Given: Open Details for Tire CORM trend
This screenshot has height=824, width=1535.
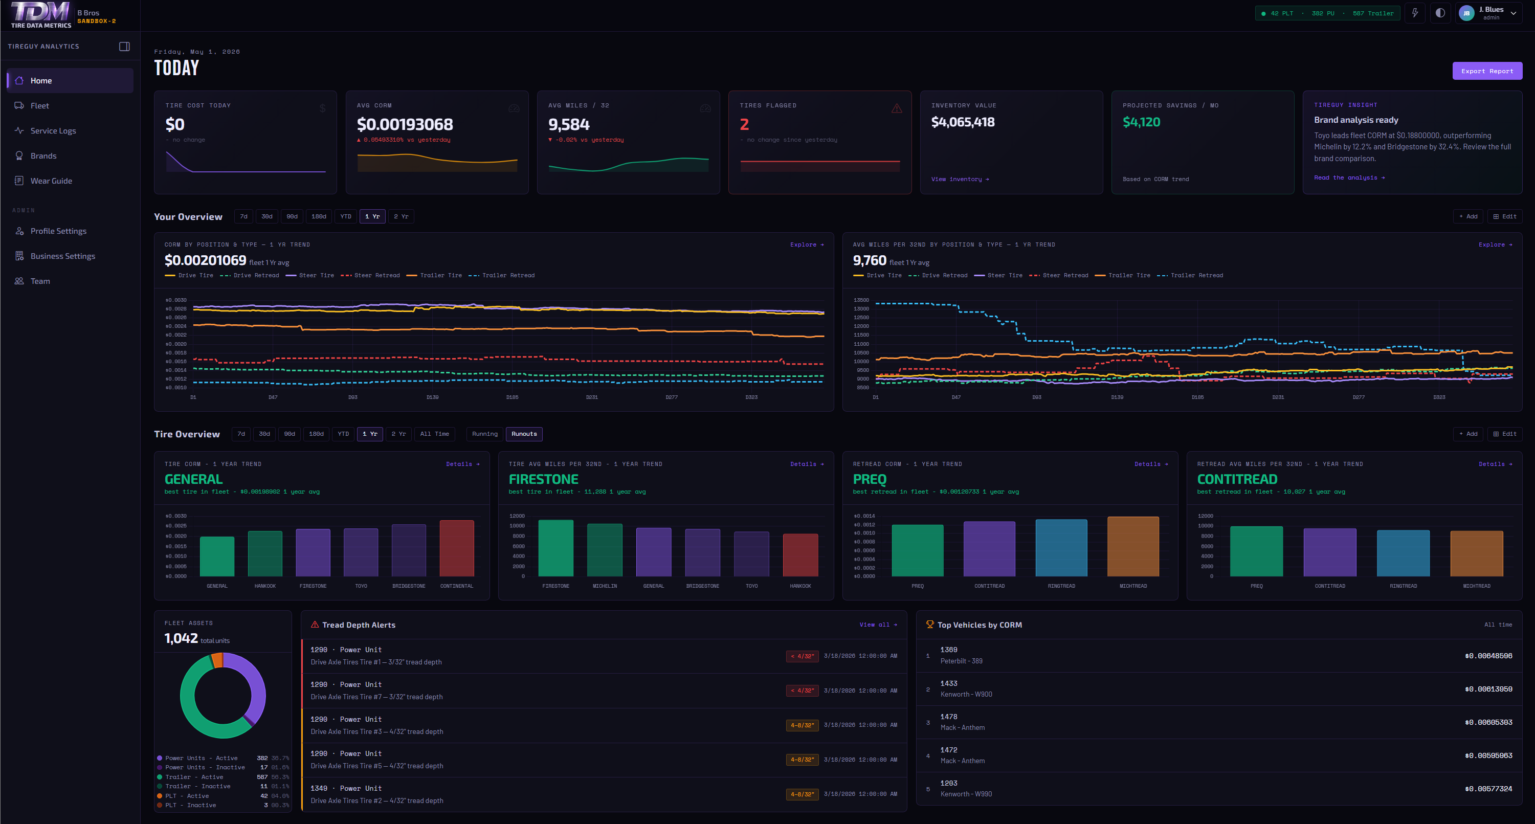Looking at the screenshot, I should (x=463, y=463).
